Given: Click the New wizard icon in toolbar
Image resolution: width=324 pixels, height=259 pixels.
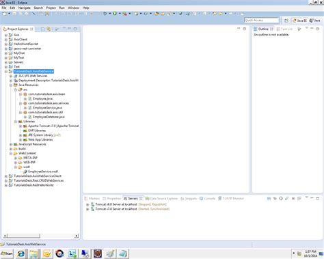Looking at the screenshot, I should (4, 14).
